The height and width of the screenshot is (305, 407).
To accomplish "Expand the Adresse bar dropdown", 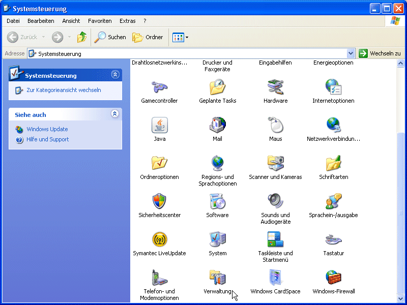I will tap(351, 54).
